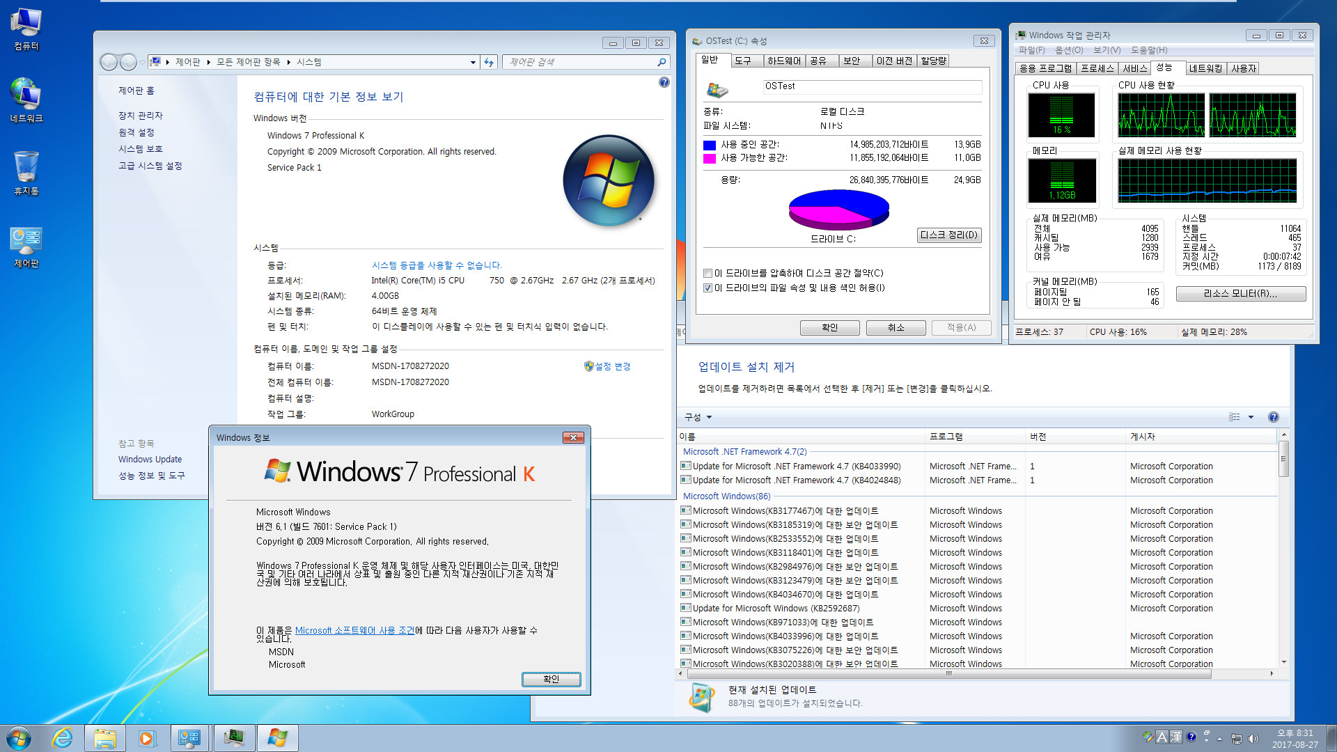The image size is (1337, 752).
Task: Click the blue used space color swatch
Action: 710,145
